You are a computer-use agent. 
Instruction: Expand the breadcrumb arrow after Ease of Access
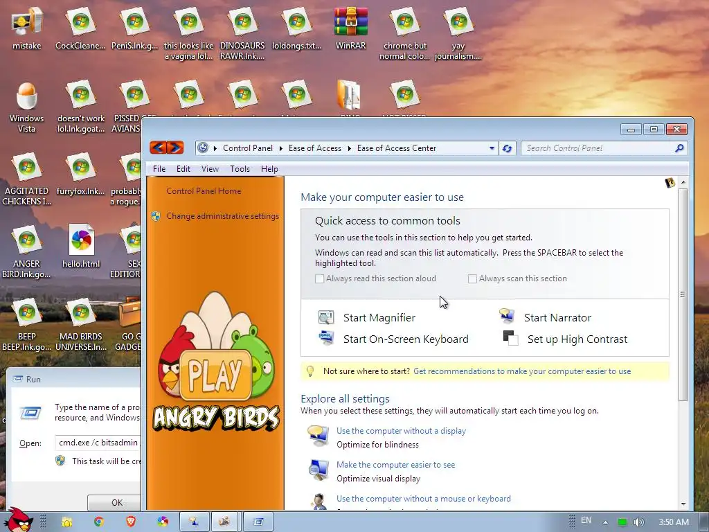pos(349,148)
